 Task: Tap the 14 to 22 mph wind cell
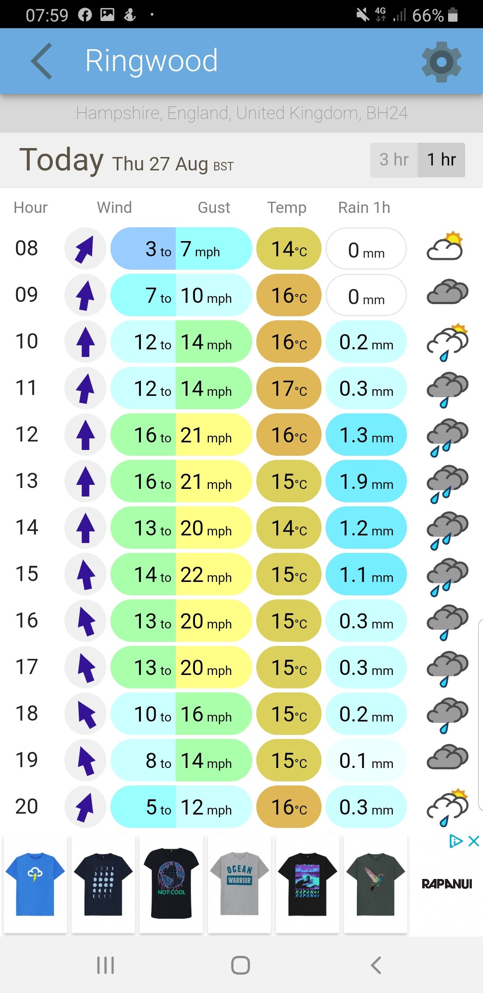pyautogui.click(x=181, y=574)
